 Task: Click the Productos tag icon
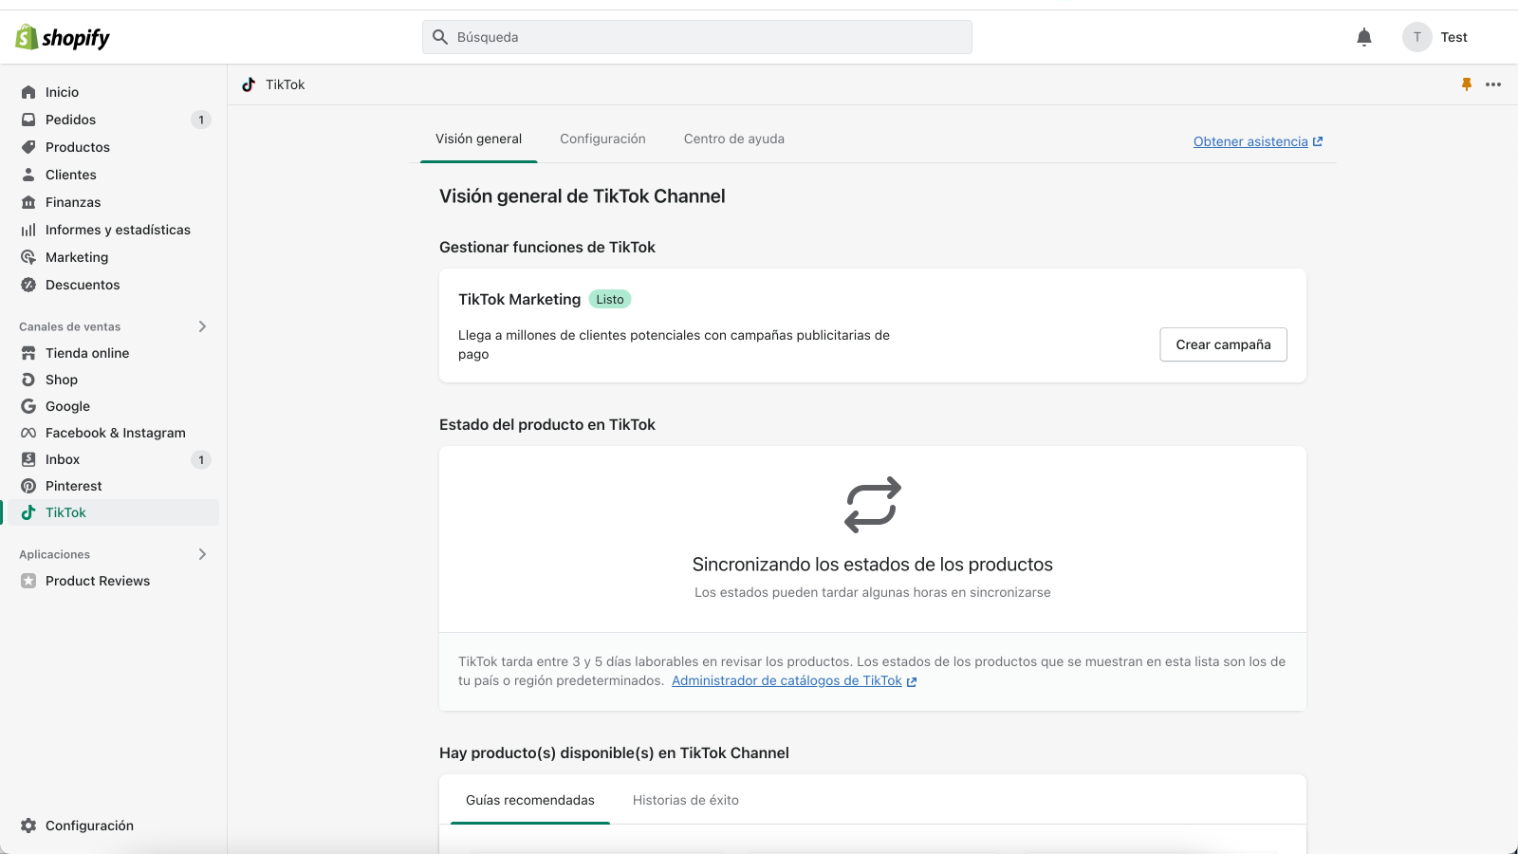pos(28,147)
